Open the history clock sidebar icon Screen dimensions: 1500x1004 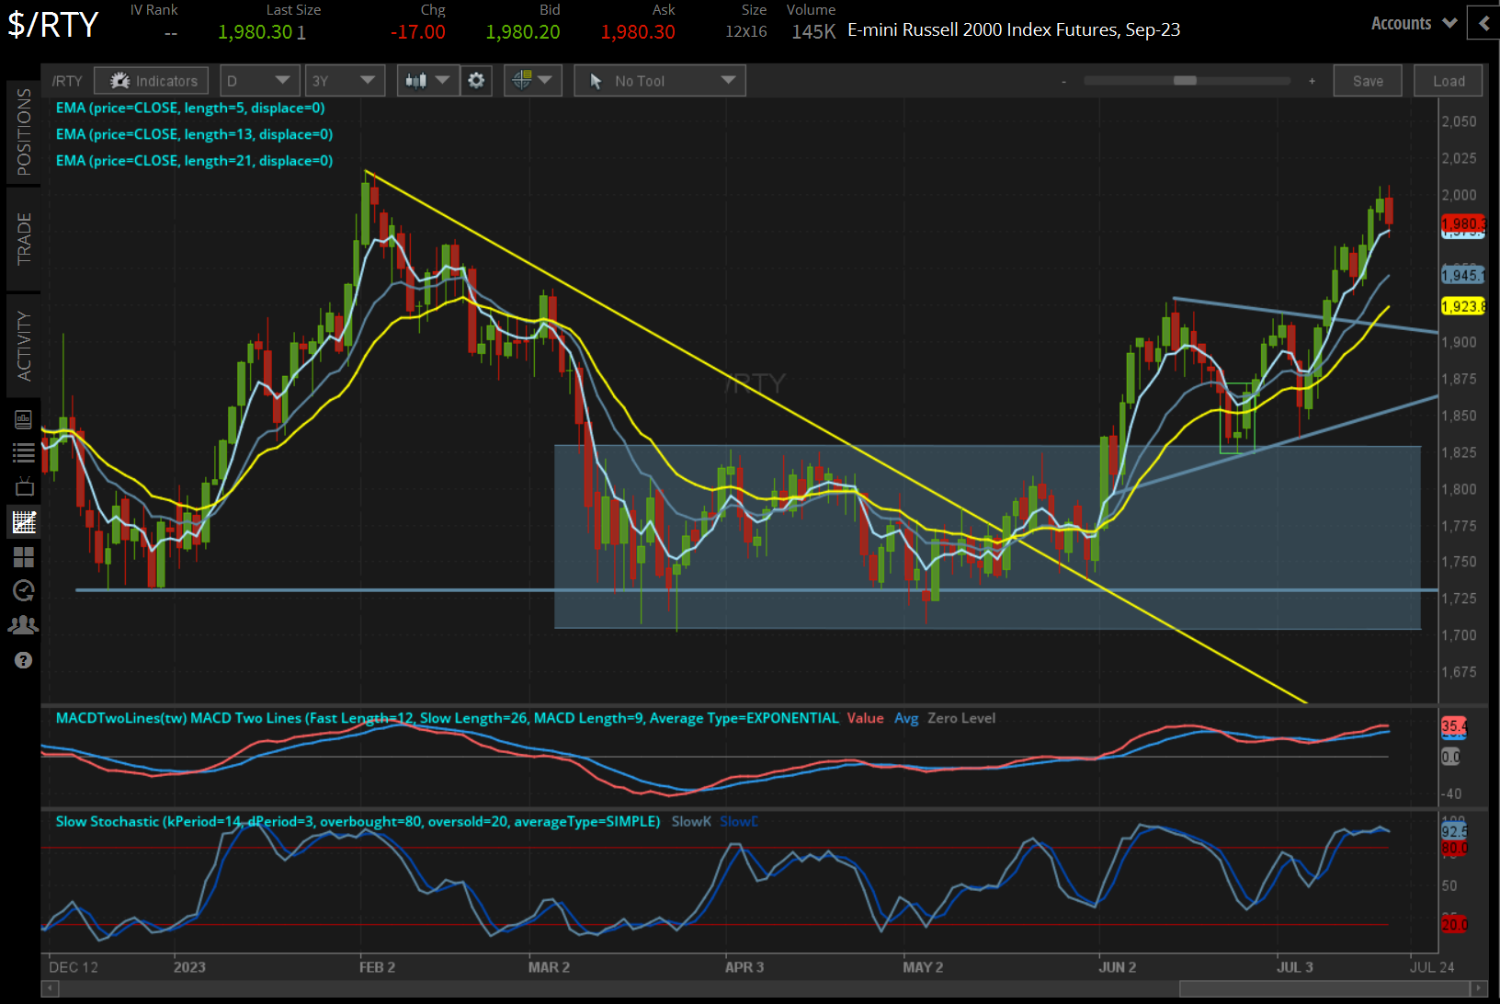24,591
